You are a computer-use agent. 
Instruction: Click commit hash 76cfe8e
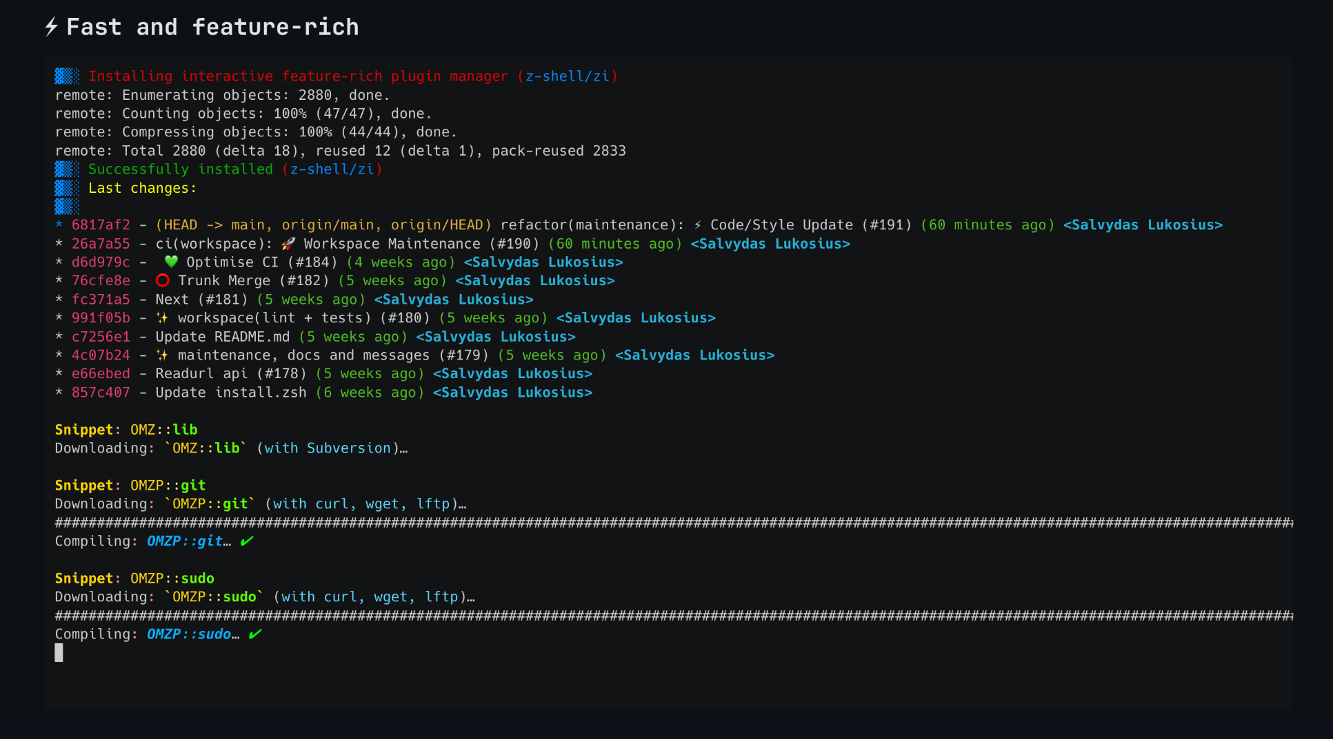(101, 281)
